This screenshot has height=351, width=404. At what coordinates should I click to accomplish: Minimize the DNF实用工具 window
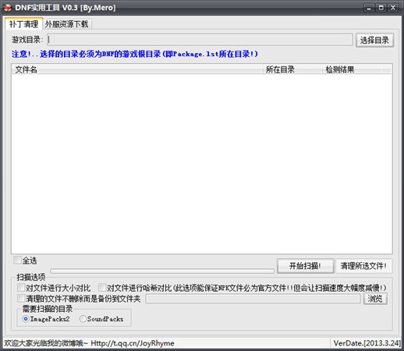click(369, 8)
